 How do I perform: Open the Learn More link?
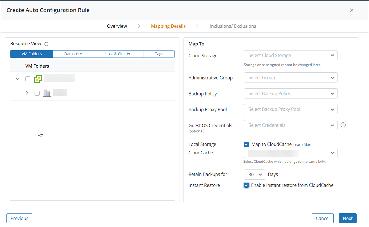coord(303,144)
